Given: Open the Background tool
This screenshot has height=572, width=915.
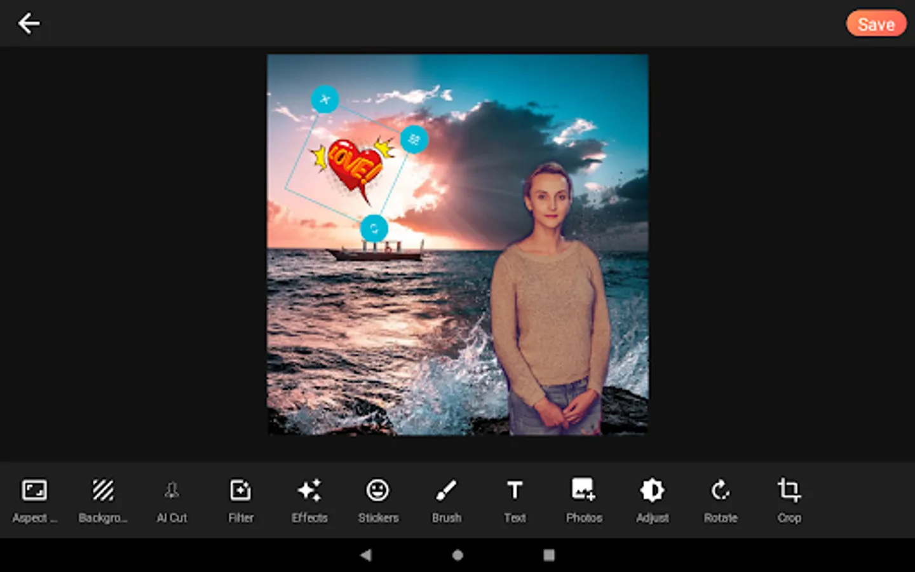Looking at the screenshot, I should click(x=103, y=501).
